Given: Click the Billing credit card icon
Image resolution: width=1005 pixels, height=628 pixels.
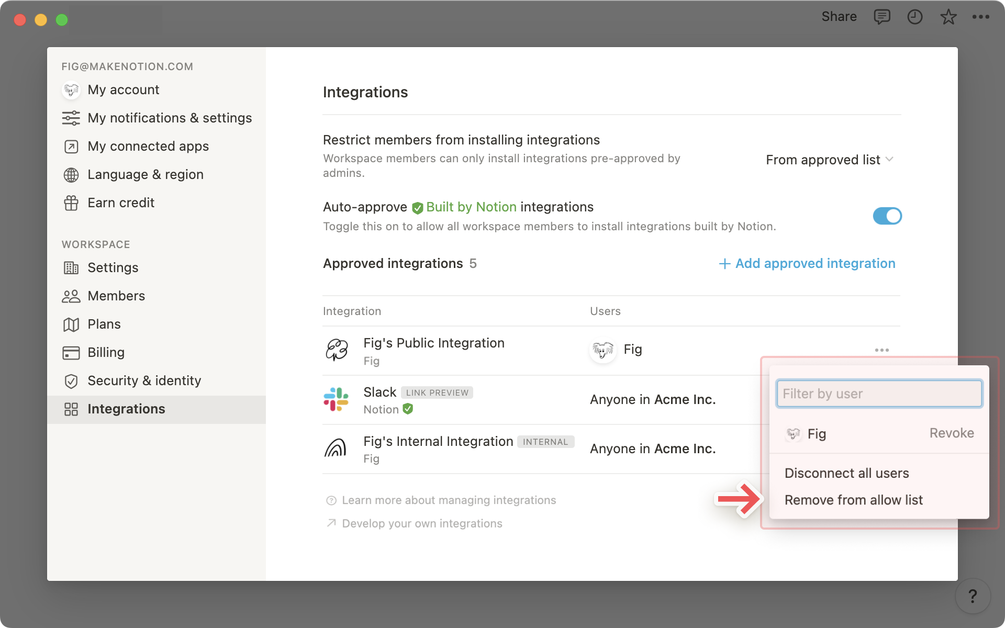Looking at the screenshot, I should 71,352.
